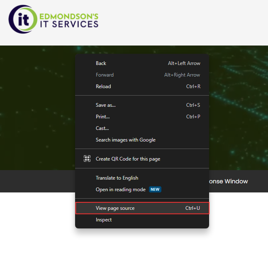Choose Save as... from the menu
Screen dimensions: 268x257
tap(105, 105)
